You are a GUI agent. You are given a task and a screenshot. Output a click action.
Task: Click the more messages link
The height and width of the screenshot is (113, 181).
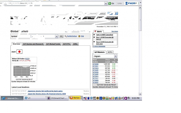tap(99, 46)
